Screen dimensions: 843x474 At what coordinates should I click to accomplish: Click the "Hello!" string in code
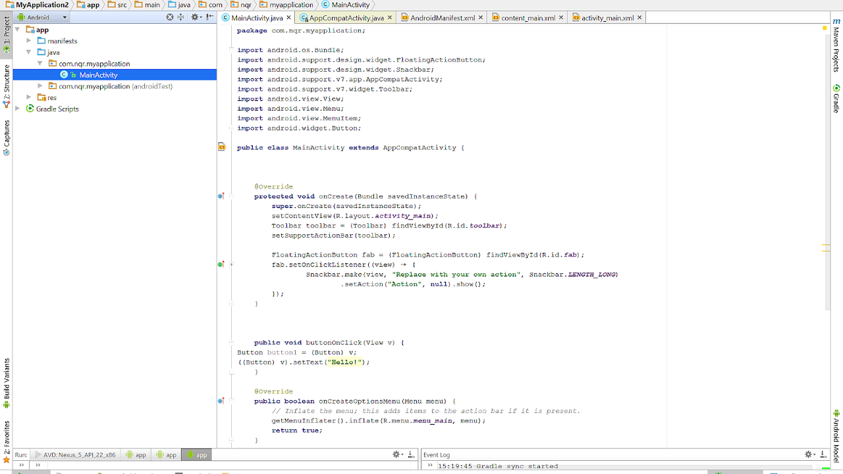coord(344,362)
